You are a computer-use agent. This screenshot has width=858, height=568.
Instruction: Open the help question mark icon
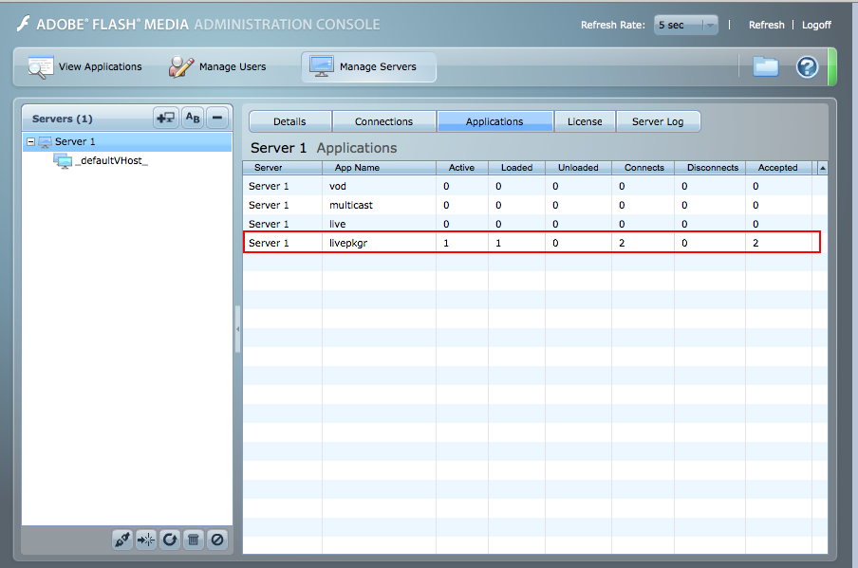[x=807, y=66]
